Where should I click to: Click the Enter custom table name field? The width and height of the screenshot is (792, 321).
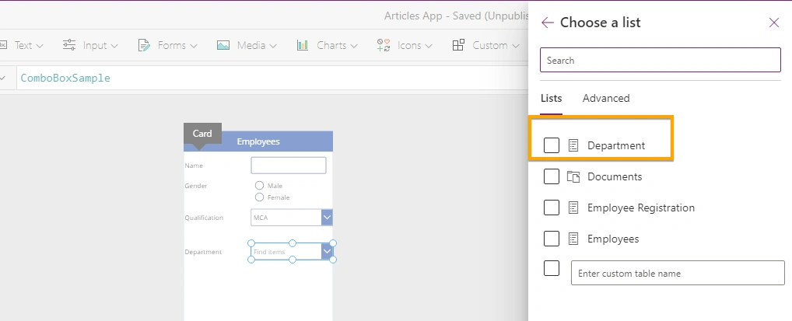tap(678, 273)
